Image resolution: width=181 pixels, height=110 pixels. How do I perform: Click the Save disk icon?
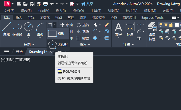point(32,4)
